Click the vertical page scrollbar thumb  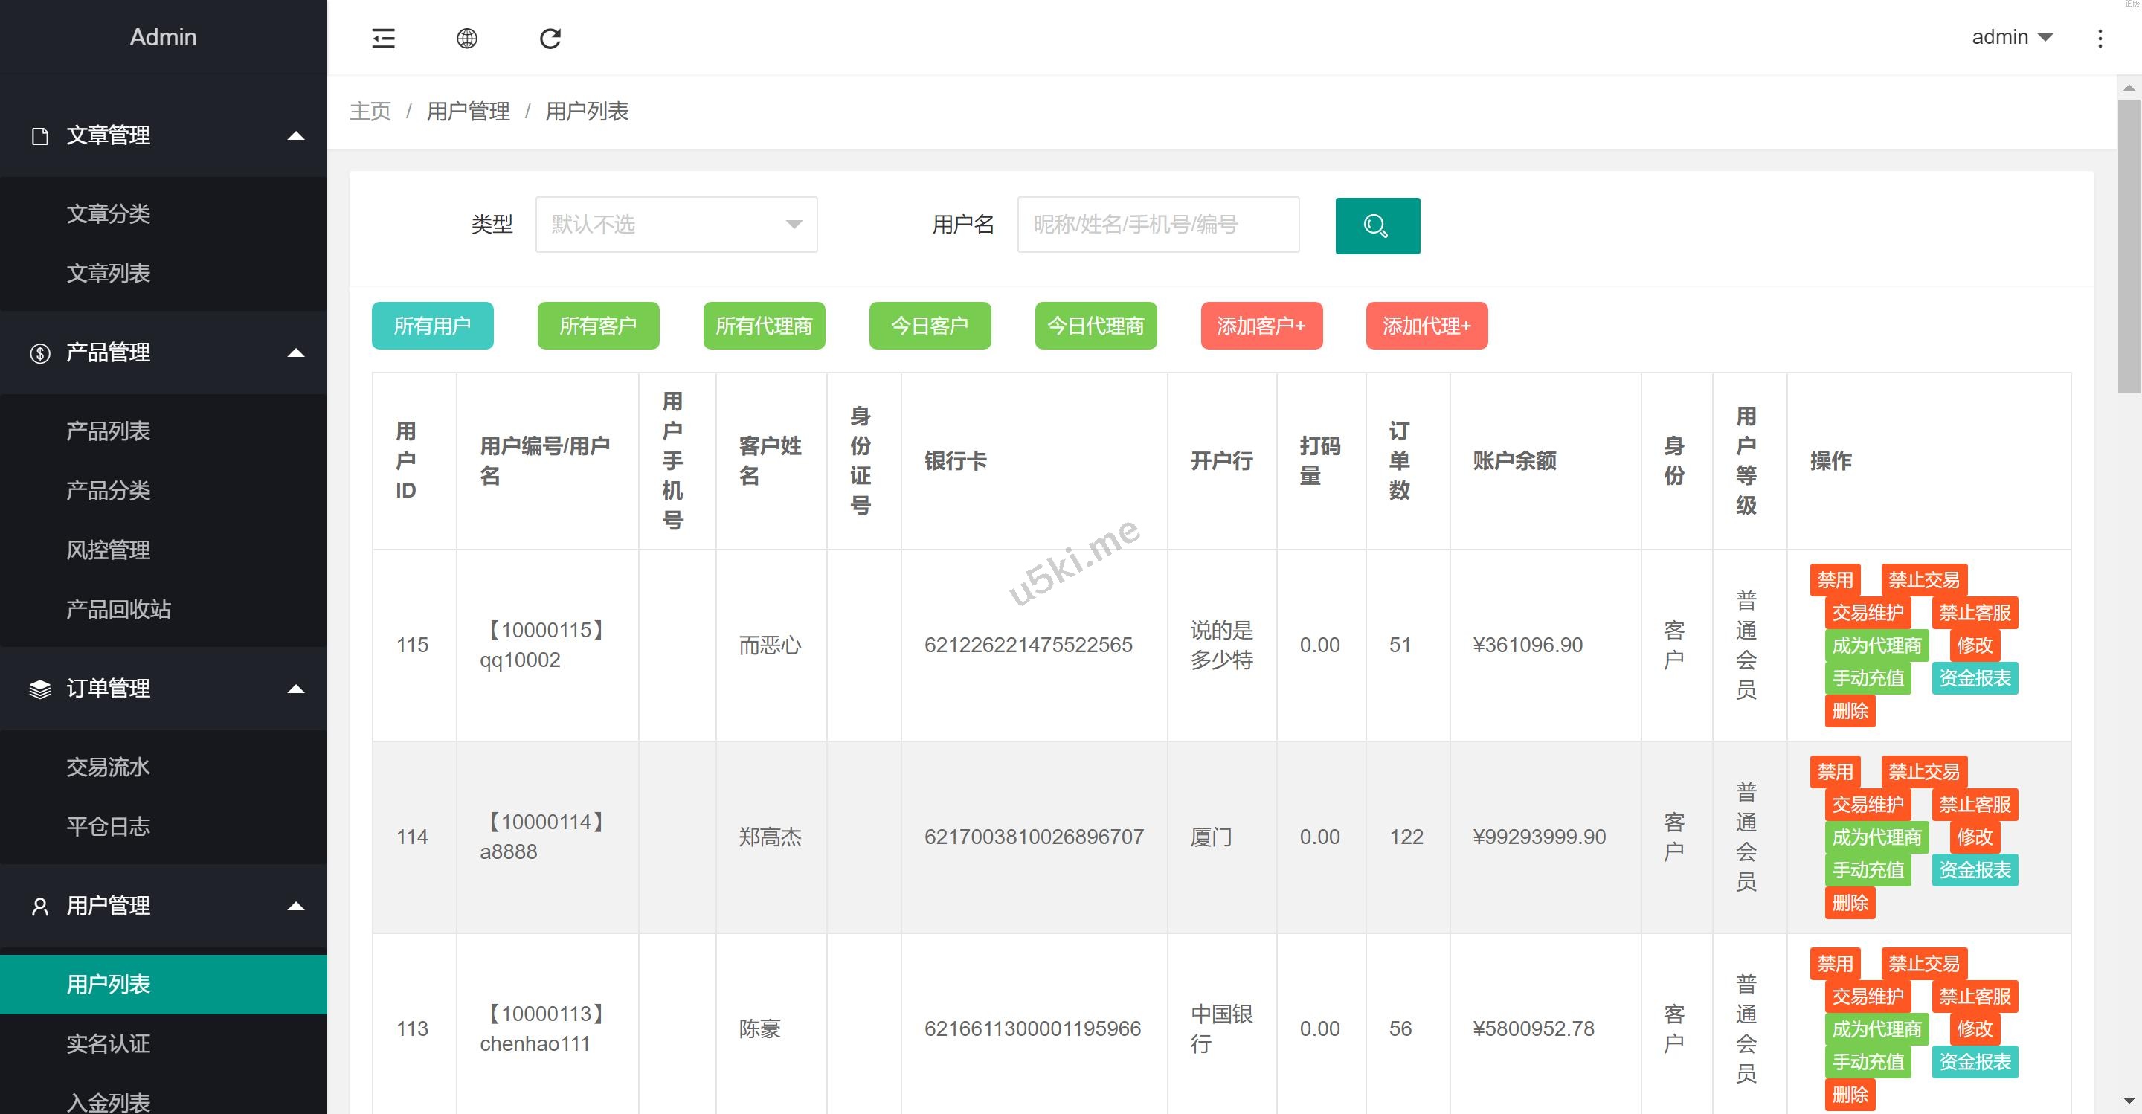[x=2129, y=245]
